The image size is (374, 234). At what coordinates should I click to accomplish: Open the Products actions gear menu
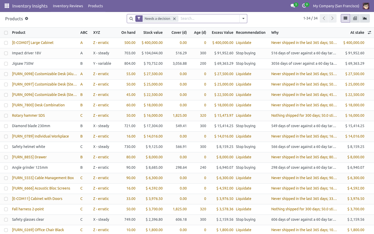pos(26,18)
